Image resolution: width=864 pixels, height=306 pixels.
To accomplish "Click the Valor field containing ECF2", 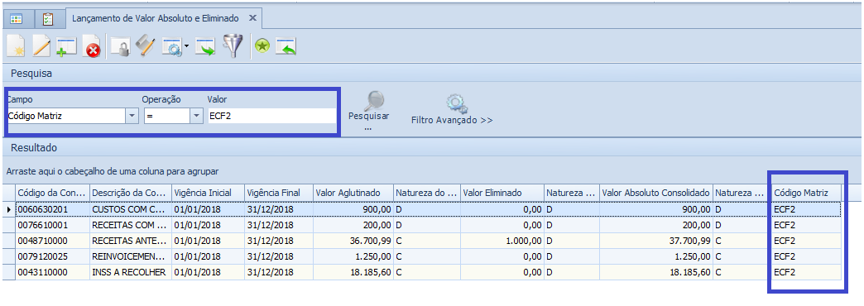I will 271,116.
